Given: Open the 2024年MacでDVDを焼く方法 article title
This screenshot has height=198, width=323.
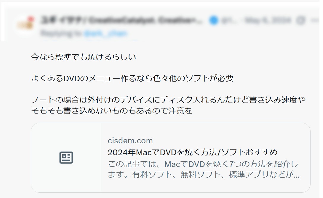Looking at the screenshot, I should pos(193,152).
